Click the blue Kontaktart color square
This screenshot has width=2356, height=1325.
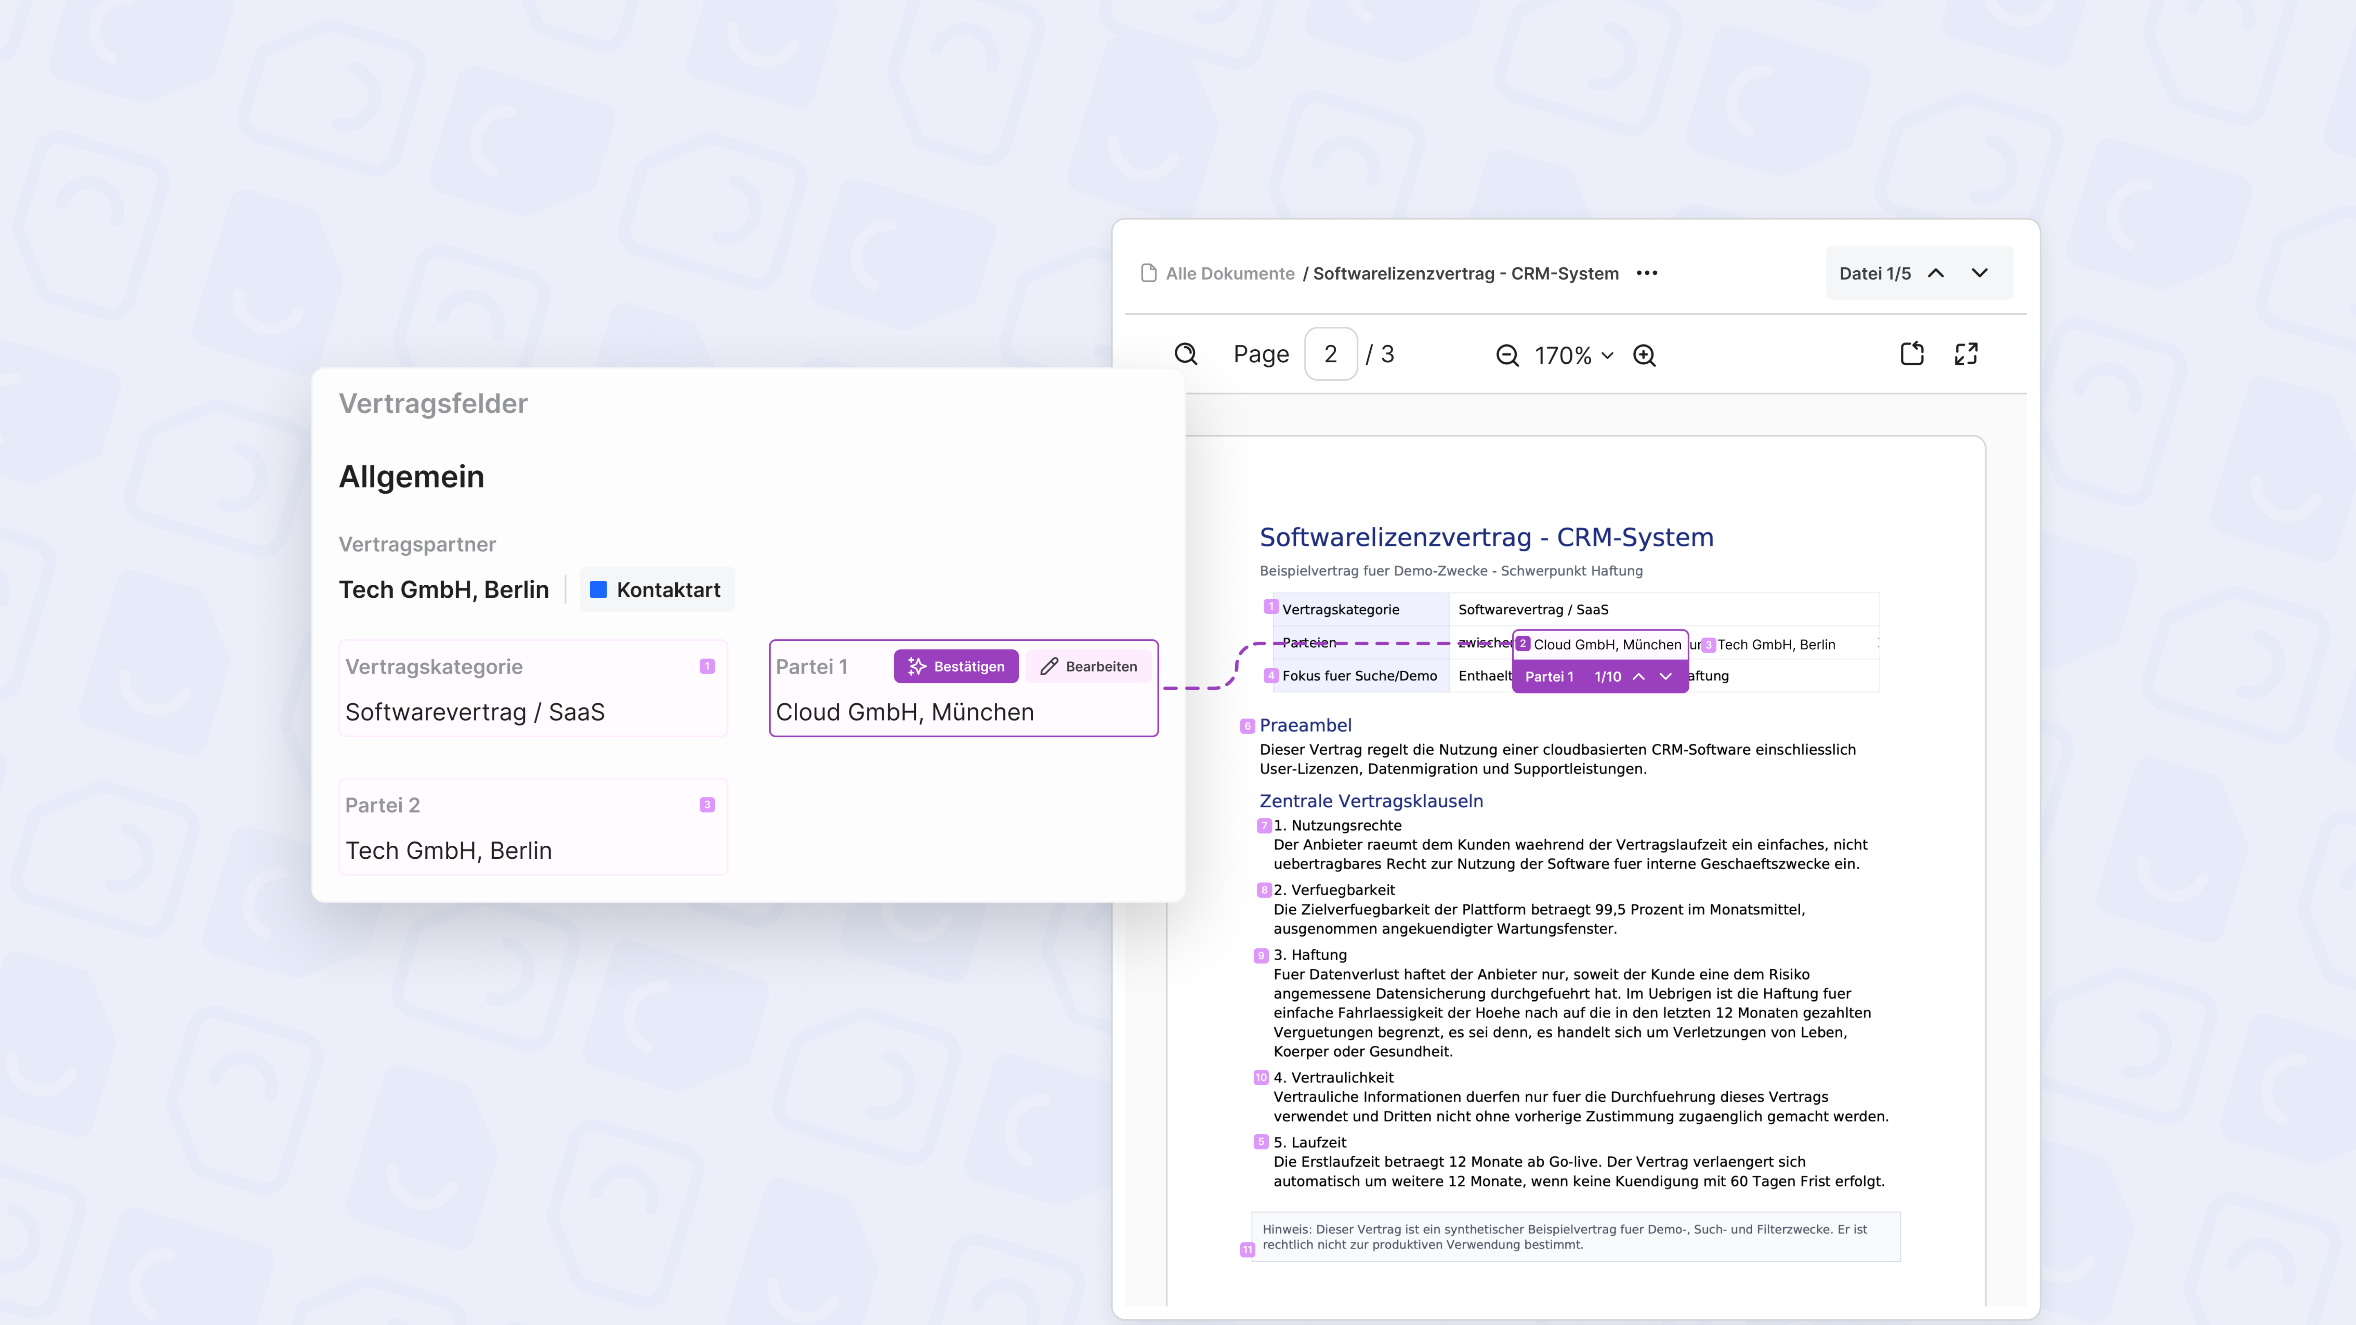pyautogui.click(x=598, y=590)
